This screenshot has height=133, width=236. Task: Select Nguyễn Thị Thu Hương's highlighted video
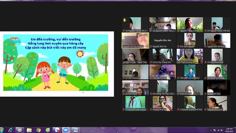(135, 40)
